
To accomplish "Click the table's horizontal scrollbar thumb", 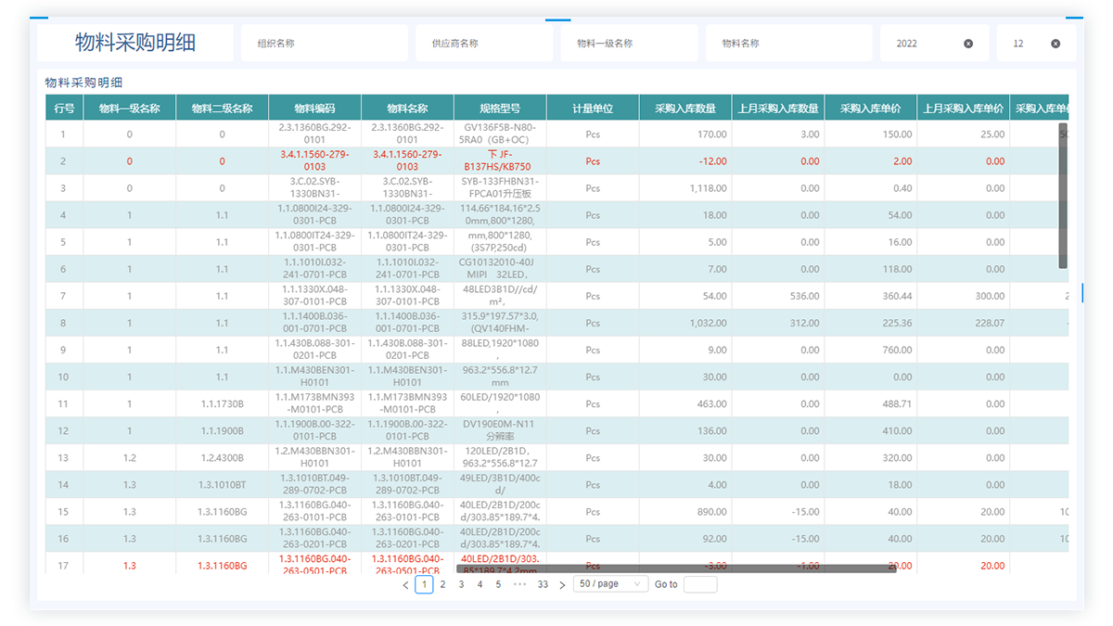I will (675, 568).
